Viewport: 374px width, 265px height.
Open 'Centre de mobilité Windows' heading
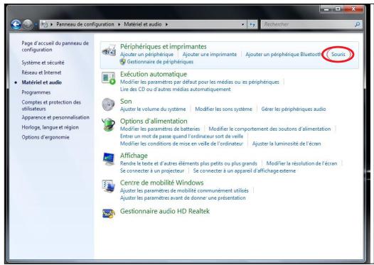tap(162, 183)
